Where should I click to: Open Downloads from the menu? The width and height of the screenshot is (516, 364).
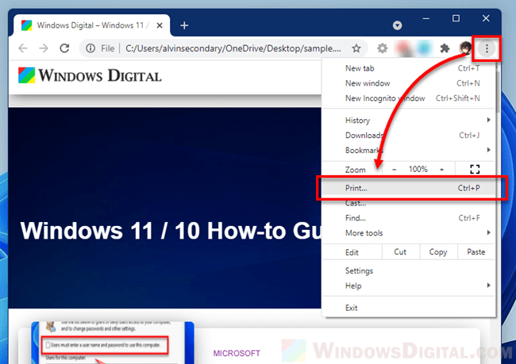pos(408,135)
